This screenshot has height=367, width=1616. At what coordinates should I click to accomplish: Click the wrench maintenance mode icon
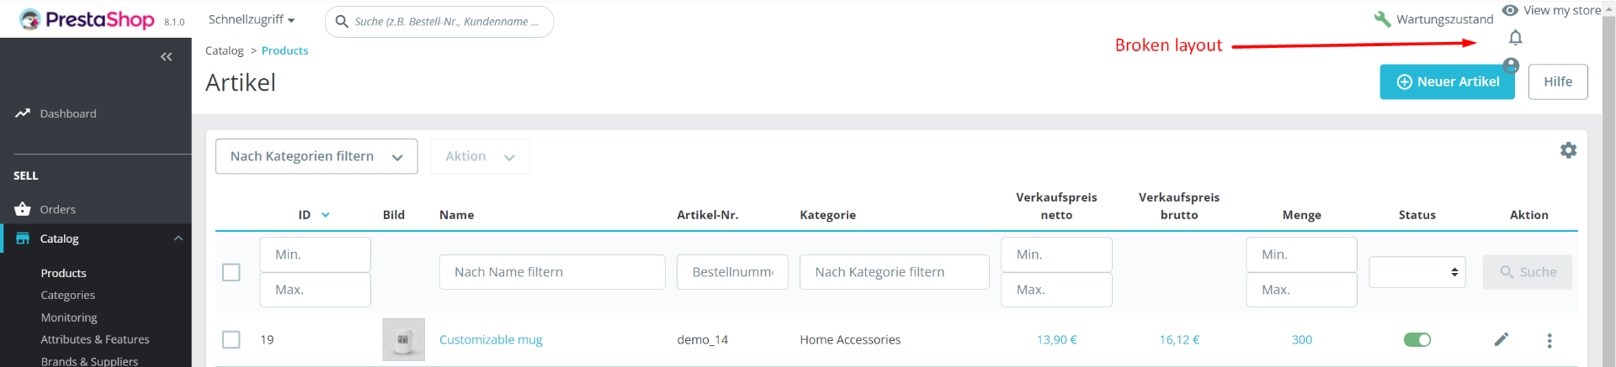click(x=1382, y=19)
